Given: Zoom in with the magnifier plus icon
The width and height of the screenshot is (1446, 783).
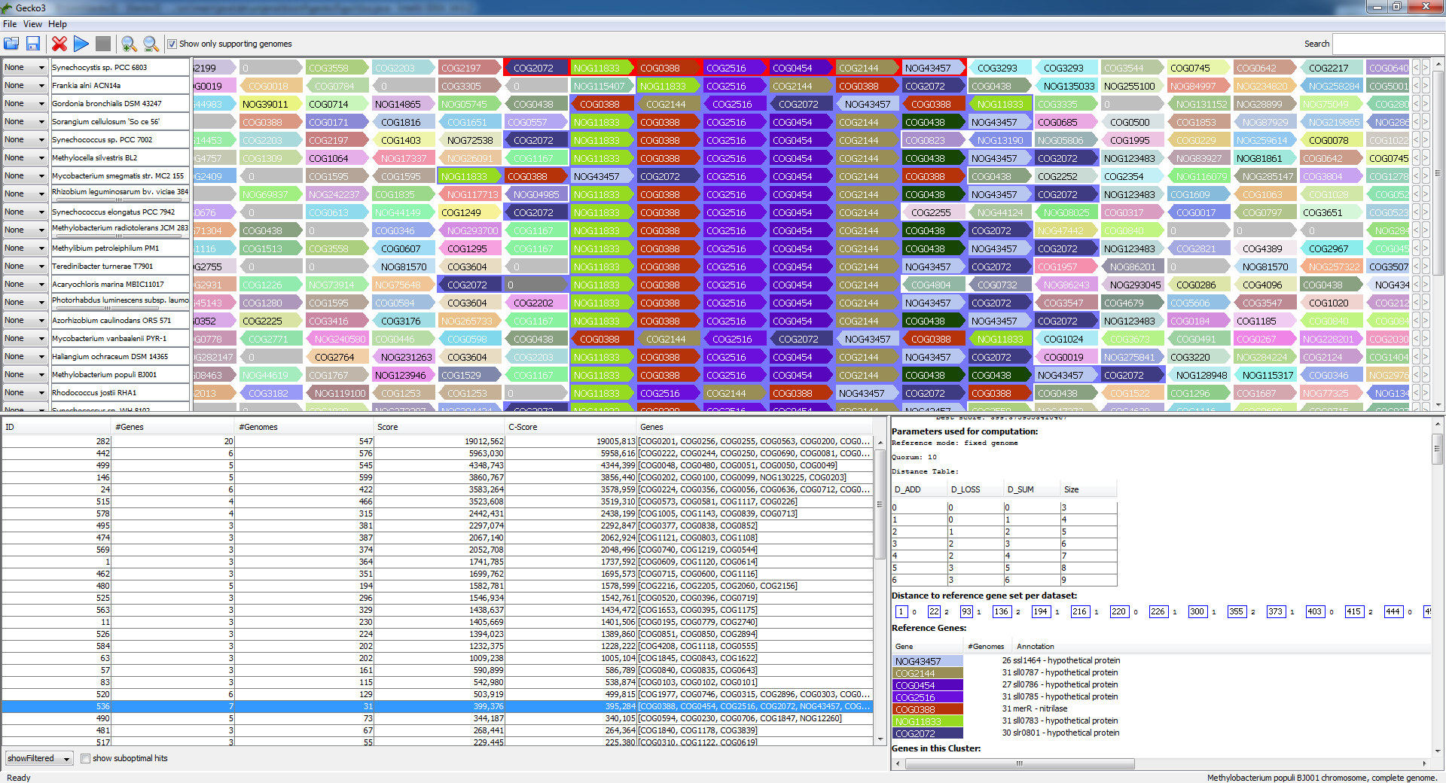Looking at the screenshot, I should click(x=129, y=44).
